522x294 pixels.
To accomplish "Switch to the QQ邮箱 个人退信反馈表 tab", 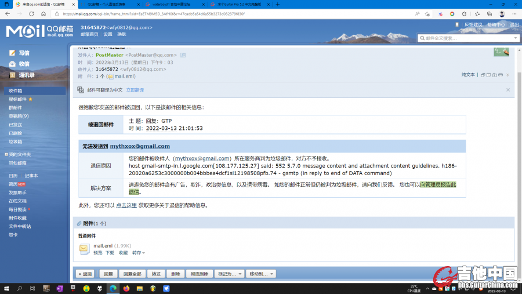I will click(111, 4).
